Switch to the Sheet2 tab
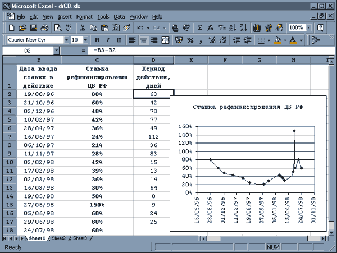This screenshot has height=253, width=337. 58,238
